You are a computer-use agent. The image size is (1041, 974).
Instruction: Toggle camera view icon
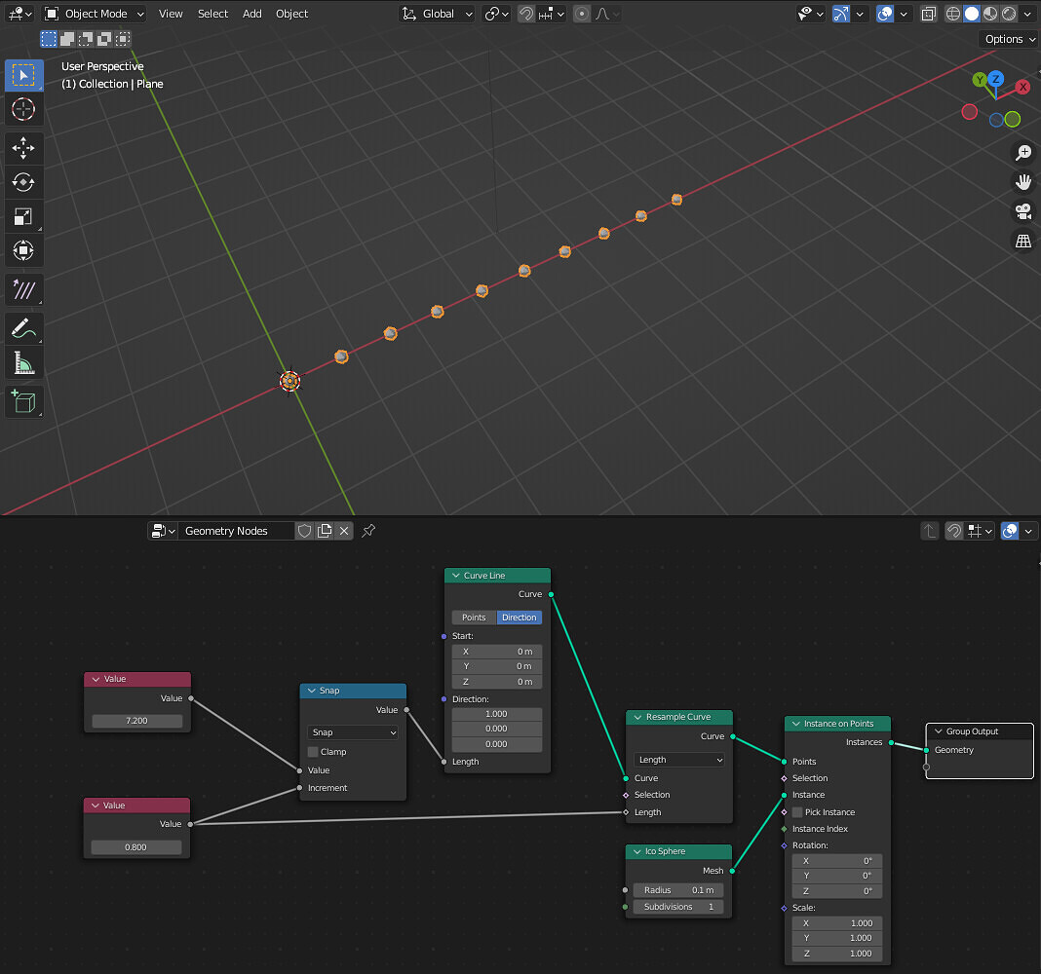coord(1023,211)
